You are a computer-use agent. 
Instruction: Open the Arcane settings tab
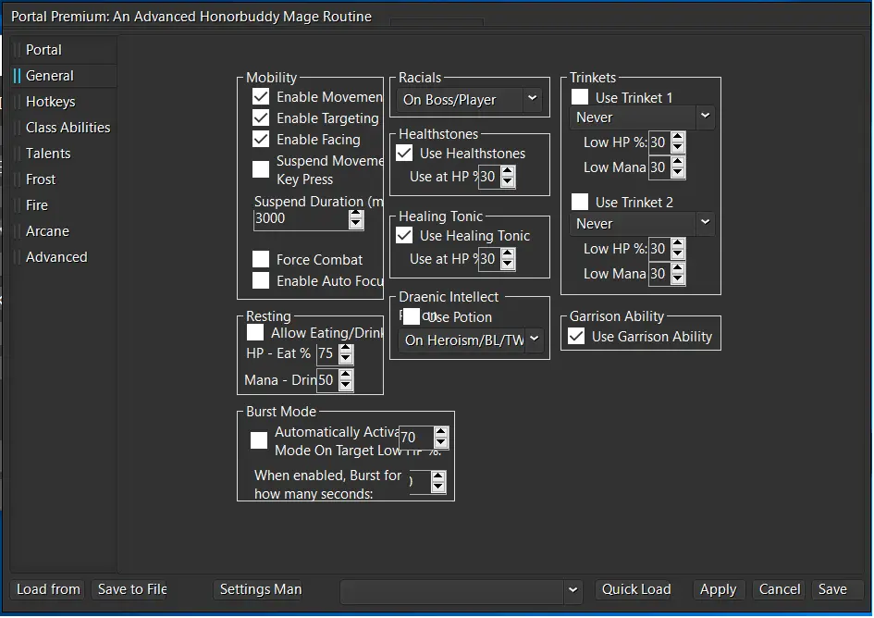pos(63,231)
